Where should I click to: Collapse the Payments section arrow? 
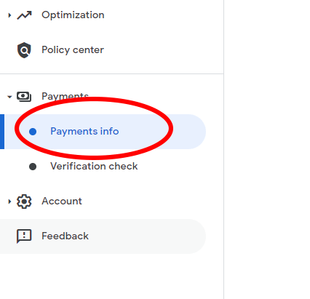[x=9, y=97]
